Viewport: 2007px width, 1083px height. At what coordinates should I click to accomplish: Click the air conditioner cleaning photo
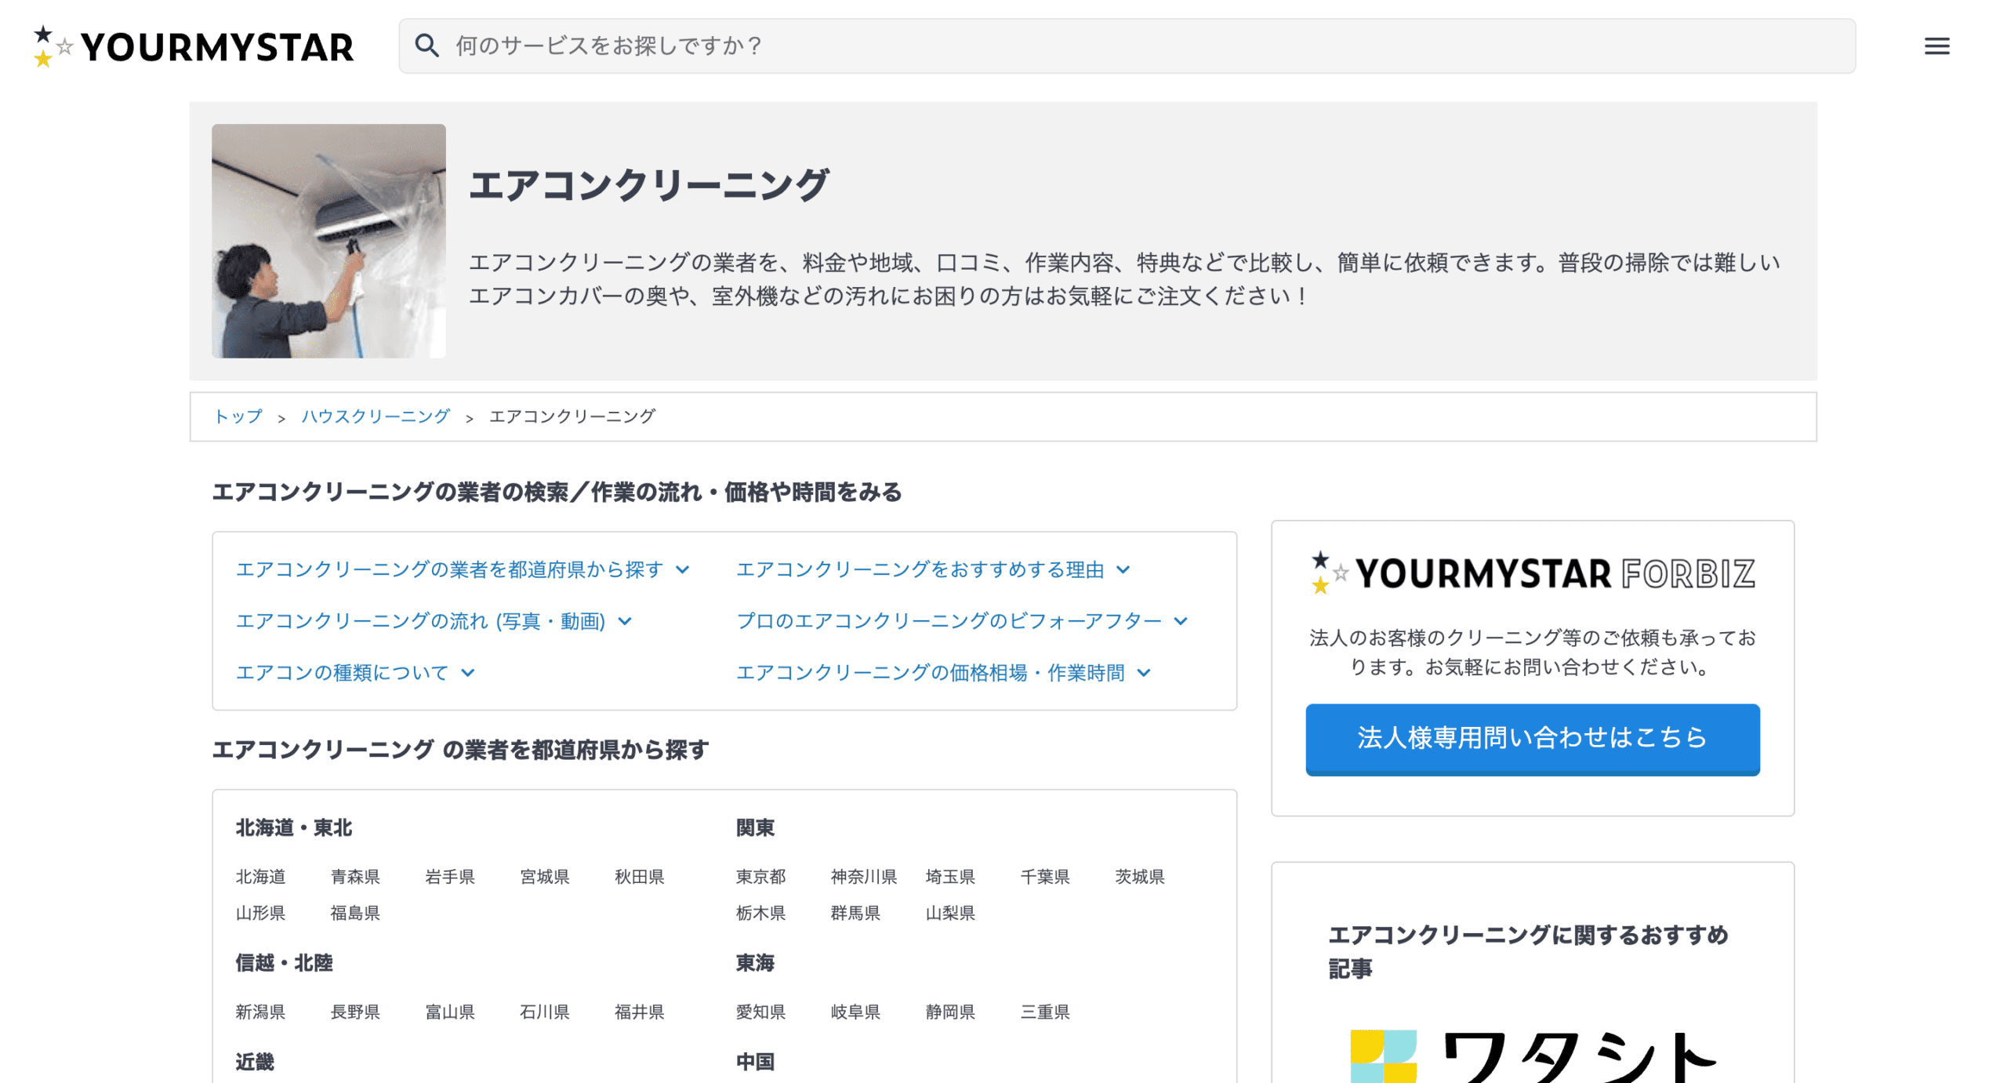point(328,242)
